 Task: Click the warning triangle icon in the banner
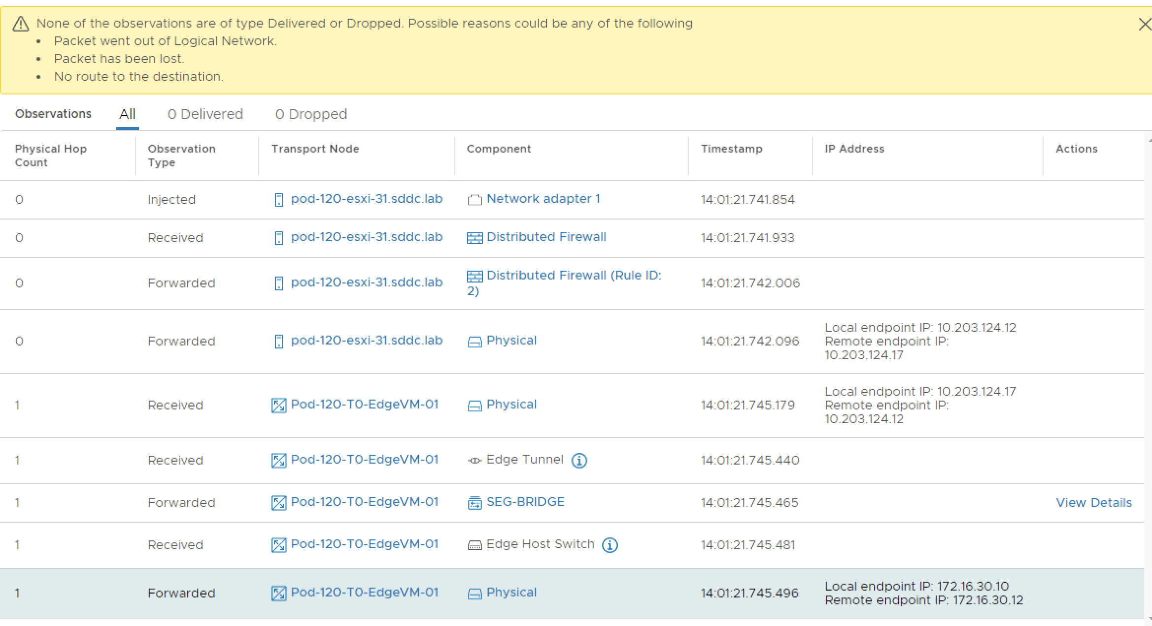(x=20, y=24)
